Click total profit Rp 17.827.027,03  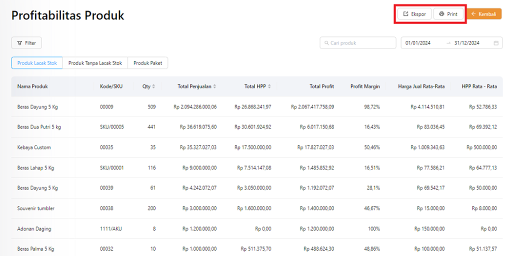[316, 147]
